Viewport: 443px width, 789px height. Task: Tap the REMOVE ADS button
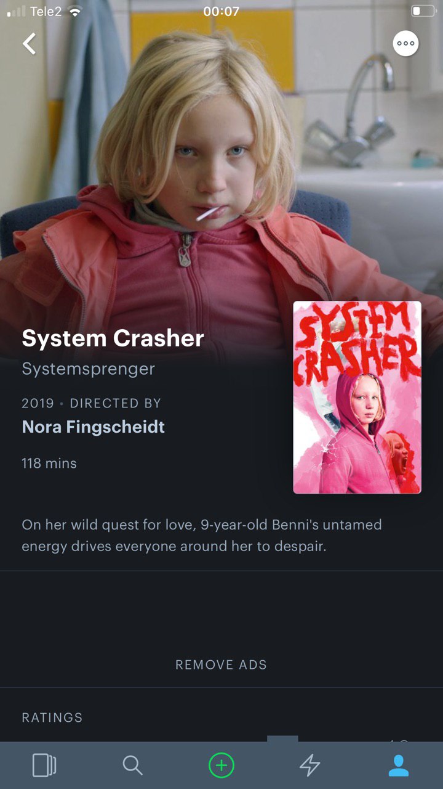[x=221, y=664]
